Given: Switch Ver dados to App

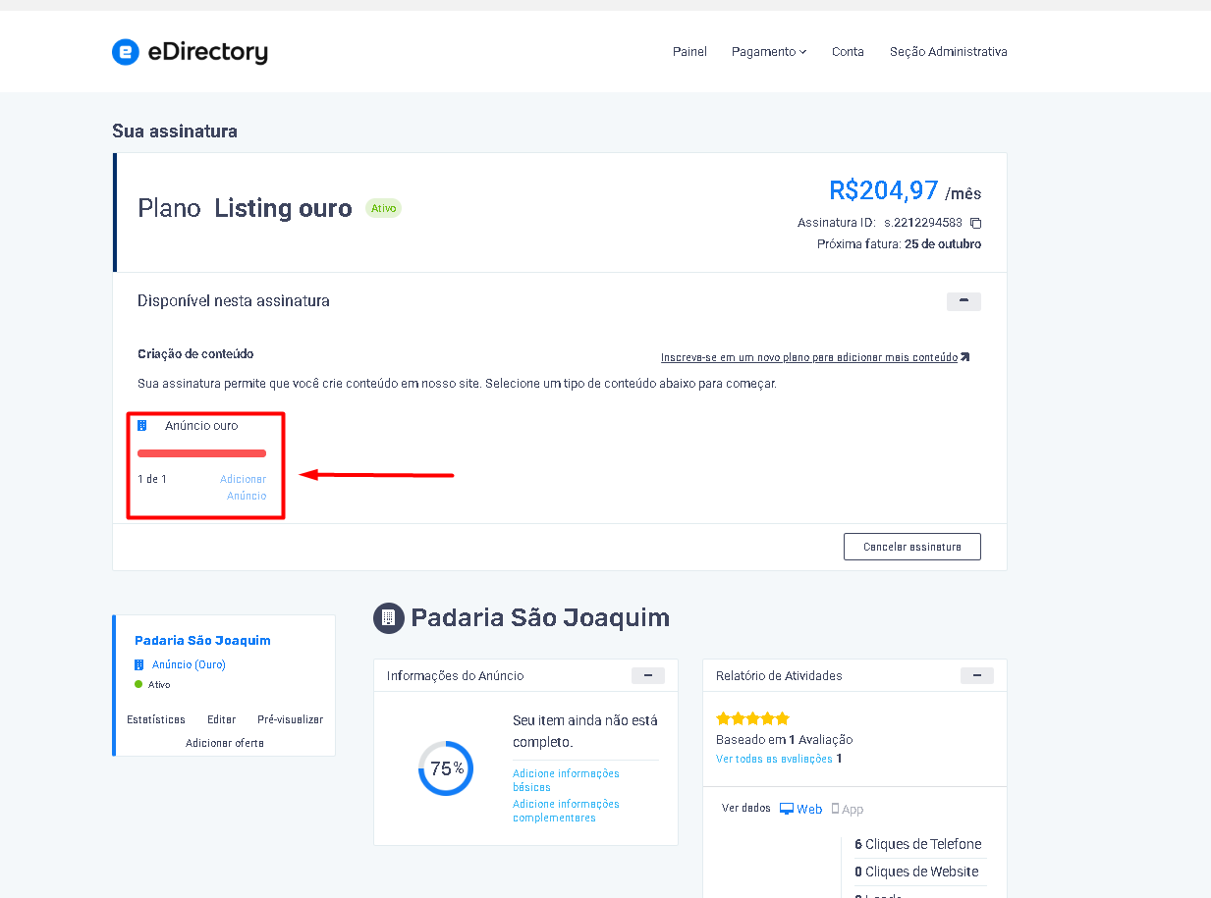Looking at the screenshot, I should tap(848, 809).
